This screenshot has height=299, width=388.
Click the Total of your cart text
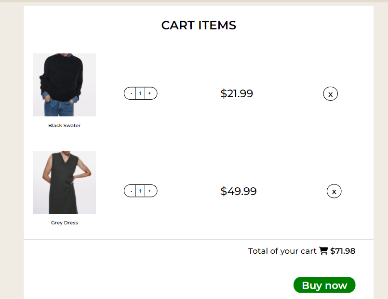point(282,250)
